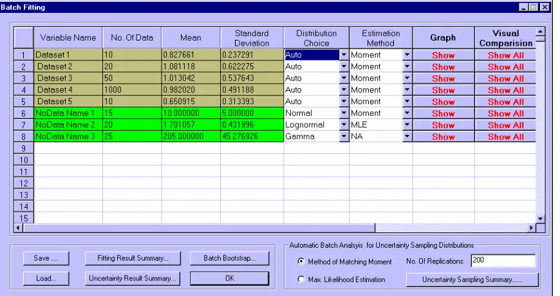Click horizontal scrollbar left arrow
Viewport: 560px width, 296px height.
pos(18,227)
